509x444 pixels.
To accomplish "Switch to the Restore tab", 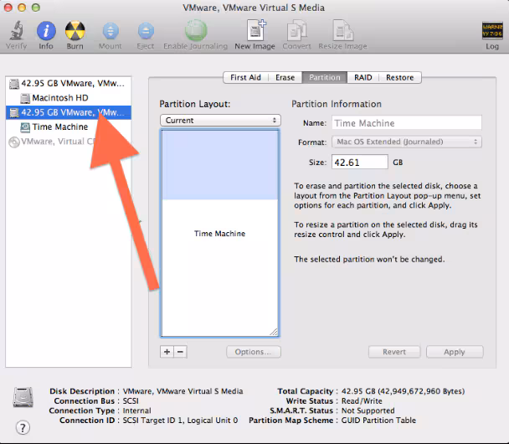I will click(x=400, y=78).
